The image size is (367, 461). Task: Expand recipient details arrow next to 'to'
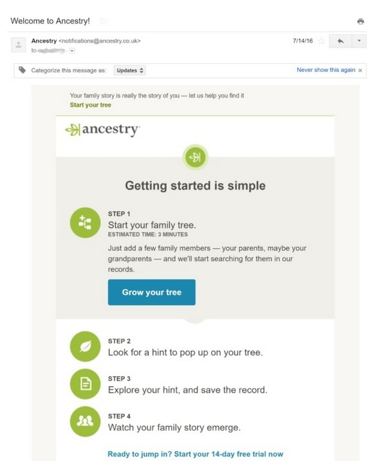(72, 50)
